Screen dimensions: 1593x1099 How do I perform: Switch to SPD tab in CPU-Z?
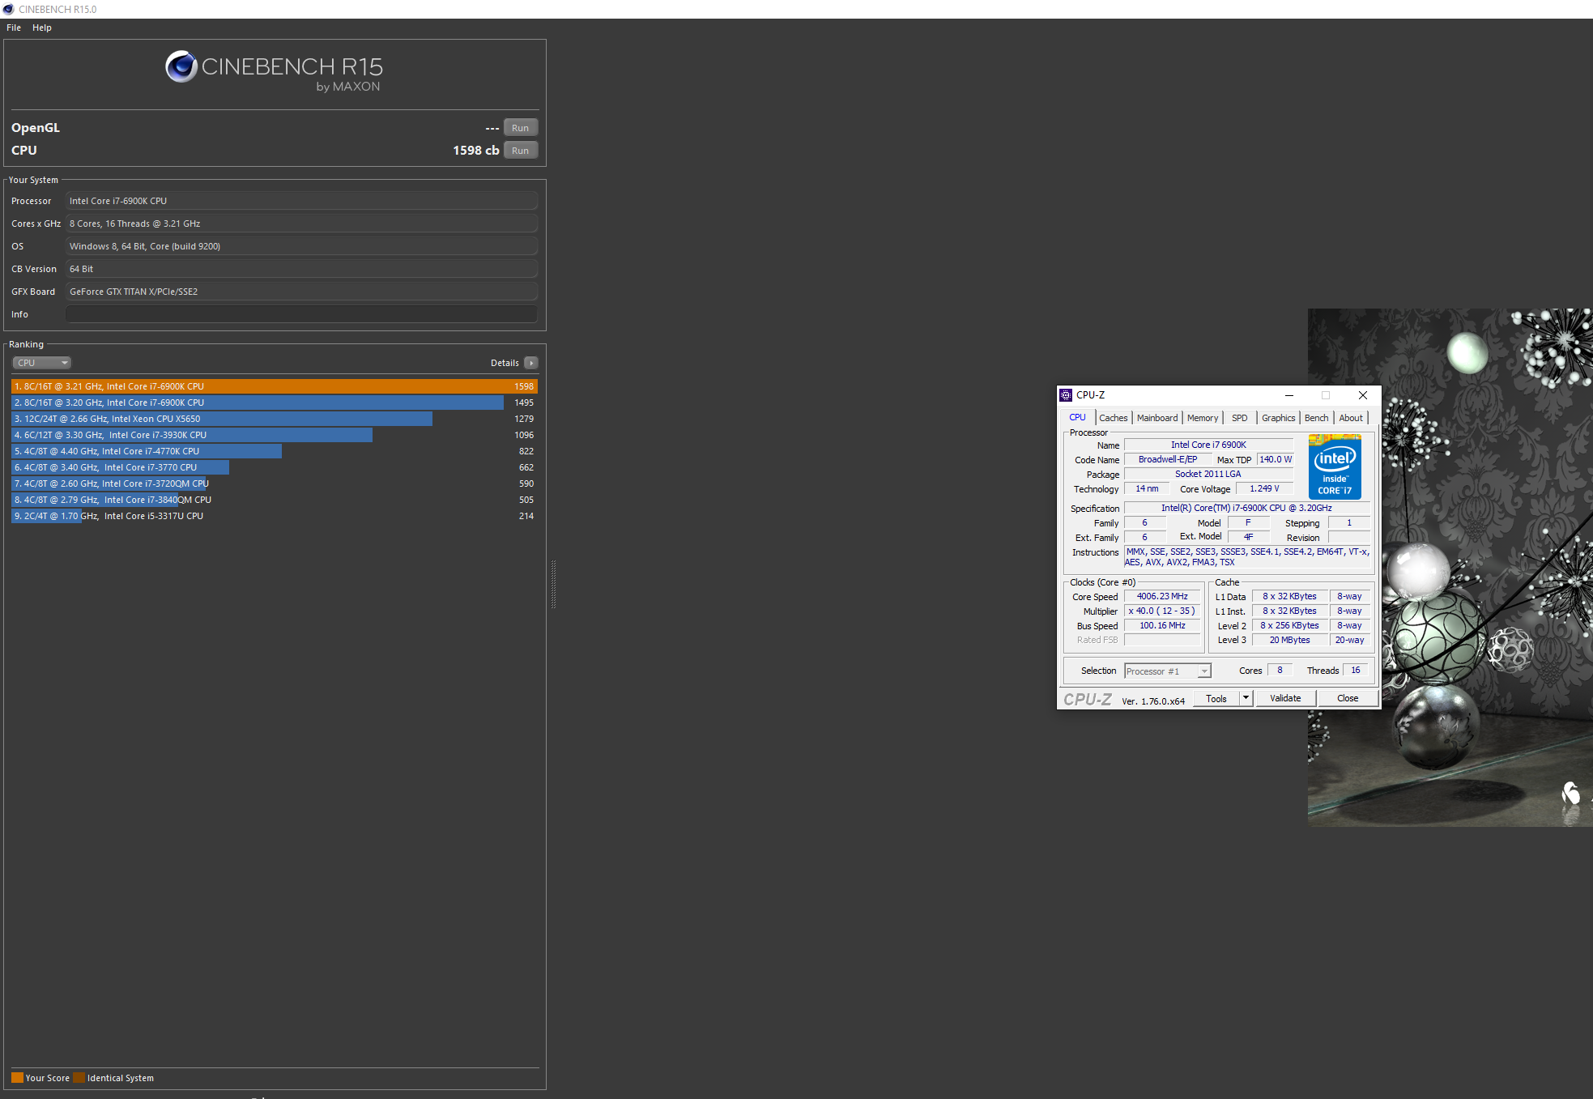point(1239,418)
